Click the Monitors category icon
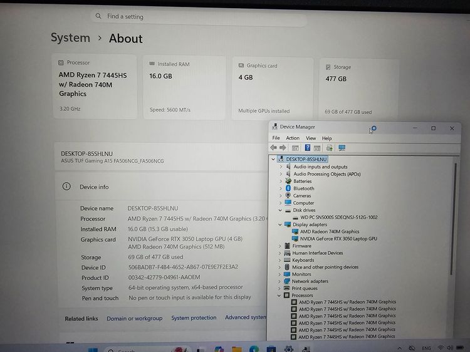This screenshot has height=352, width=470. [x=287, y=274]
